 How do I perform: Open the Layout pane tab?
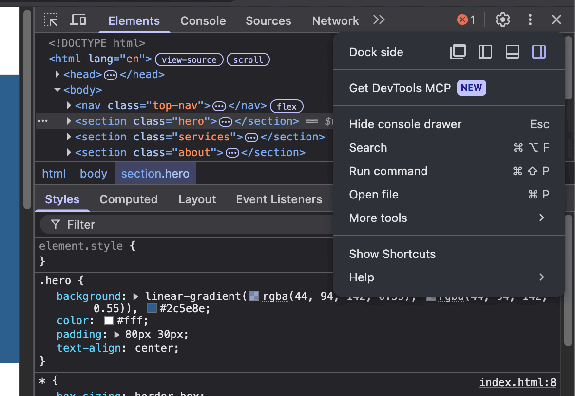(197, 199)
